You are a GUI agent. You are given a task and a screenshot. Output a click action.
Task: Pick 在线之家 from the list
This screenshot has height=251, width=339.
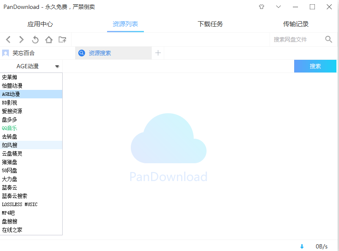point(31,230)
